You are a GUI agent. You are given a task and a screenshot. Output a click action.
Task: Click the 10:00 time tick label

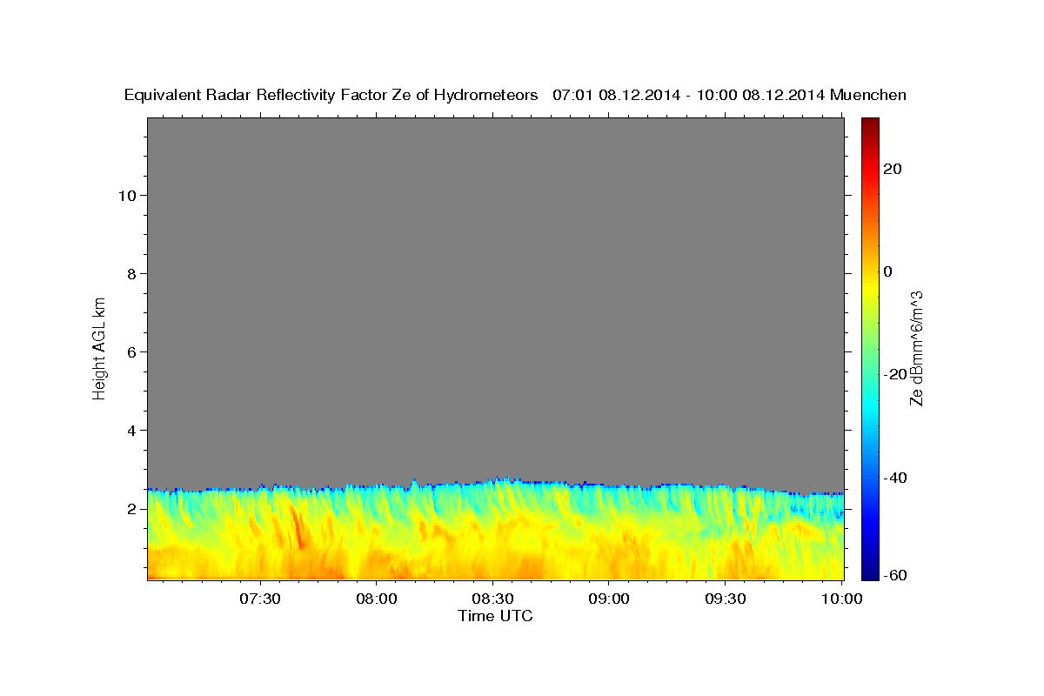pos(841,599)
